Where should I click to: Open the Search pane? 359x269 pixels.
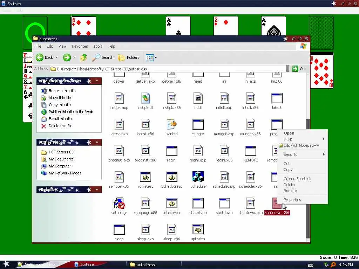103,57
